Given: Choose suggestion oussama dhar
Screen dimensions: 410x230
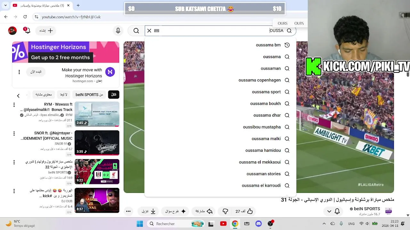Looking at the screenshot, I should 220,115.
